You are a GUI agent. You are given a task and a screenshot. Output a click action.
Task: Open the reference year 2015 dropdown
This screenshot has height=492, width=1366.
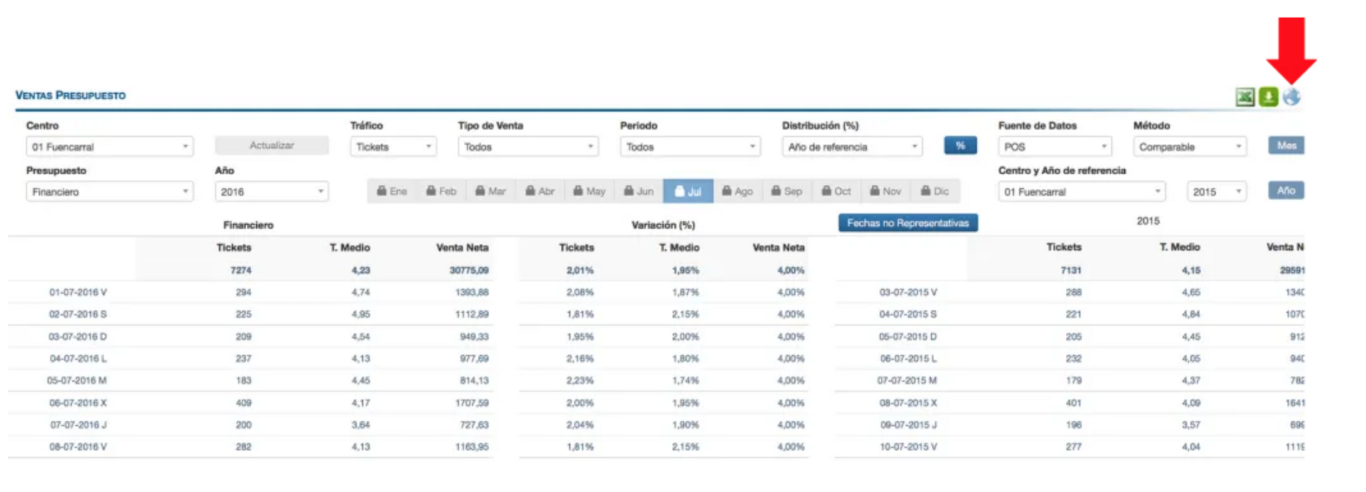click(x=1216, y=192)
